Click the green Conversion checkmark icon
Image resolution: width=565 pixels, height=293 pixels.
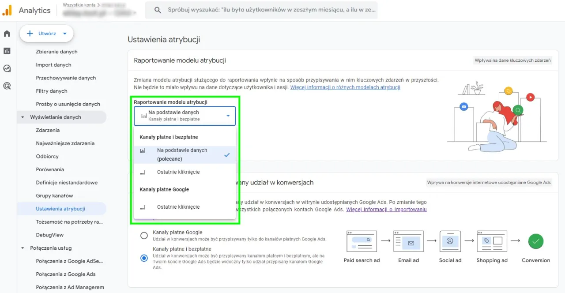(535, 241)
